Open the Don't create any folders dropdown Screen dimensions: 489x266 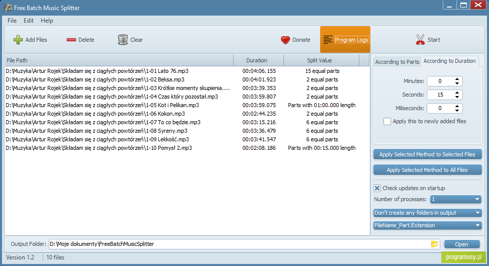tap(427, 213)
